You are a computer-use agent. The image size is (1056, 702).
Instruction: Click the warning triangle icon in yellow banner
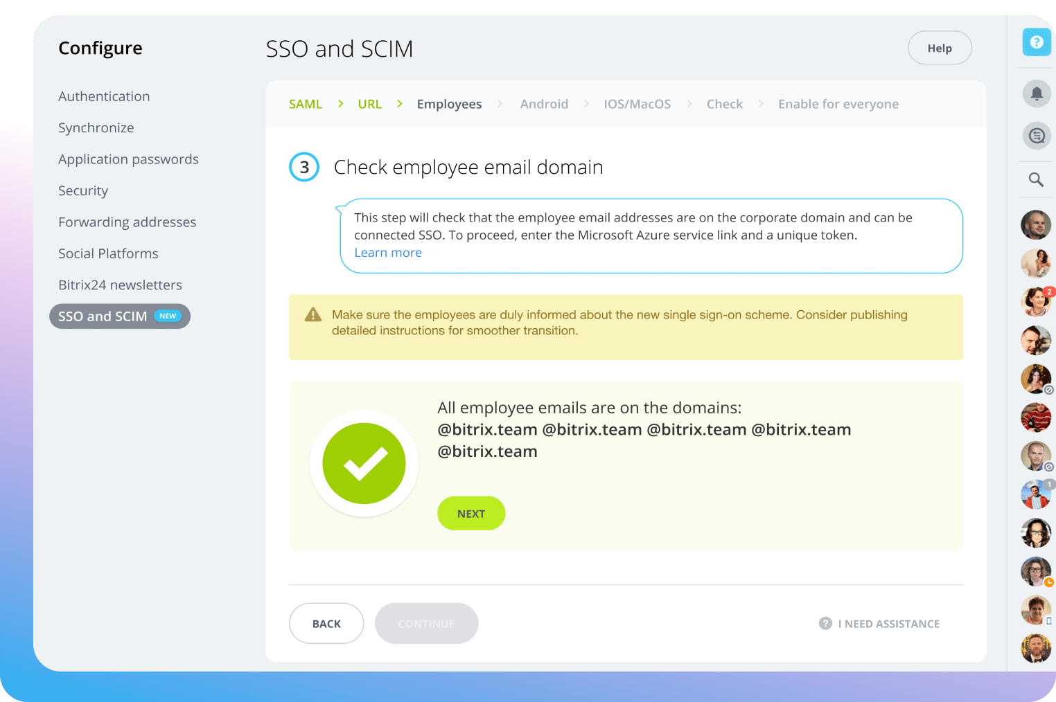[313, 315]
